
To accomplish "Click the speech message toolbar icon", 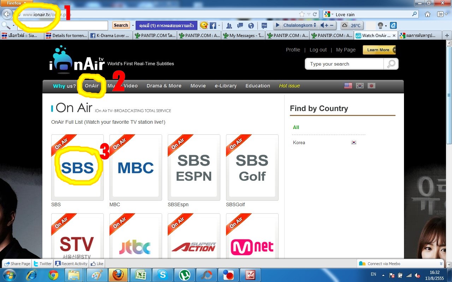I will click(264, 25).
